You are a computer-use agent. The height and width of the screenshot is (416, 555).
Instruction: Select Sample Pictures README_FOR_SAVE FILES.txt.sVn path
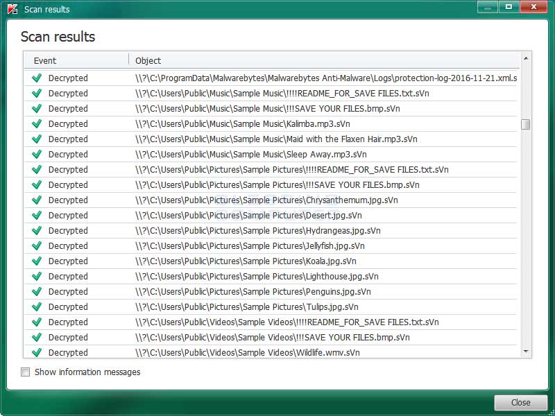[x=292, y=169]
